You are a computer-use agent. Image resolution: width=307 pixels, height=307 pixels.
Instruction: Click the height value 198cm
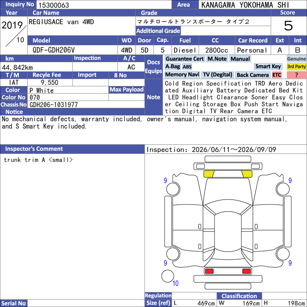(296, 303)
